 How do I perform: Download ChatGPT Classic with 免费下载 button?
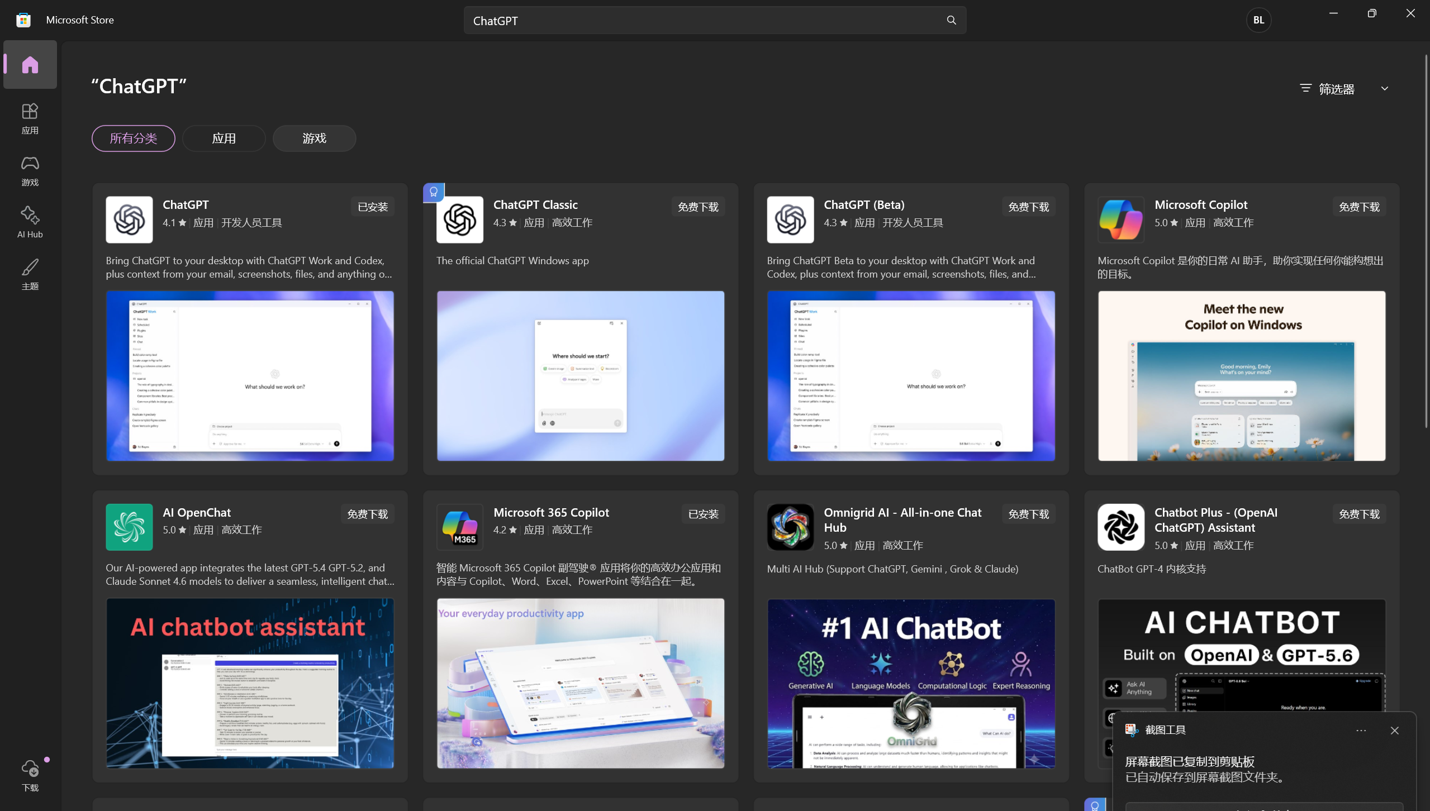pyautogui.click(x=698, y=207)
